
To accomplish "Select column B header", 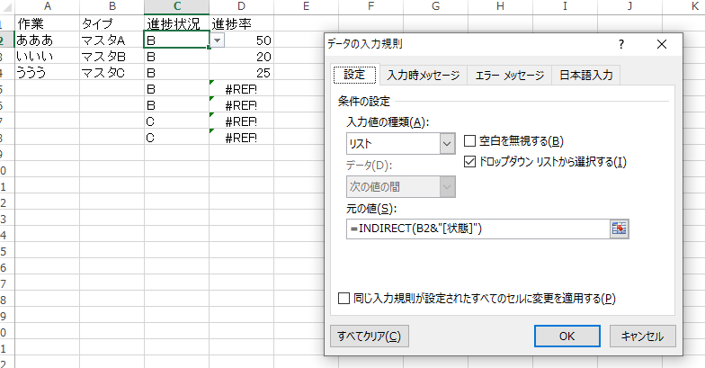I will pyautogui.click(x=112, y=6).
